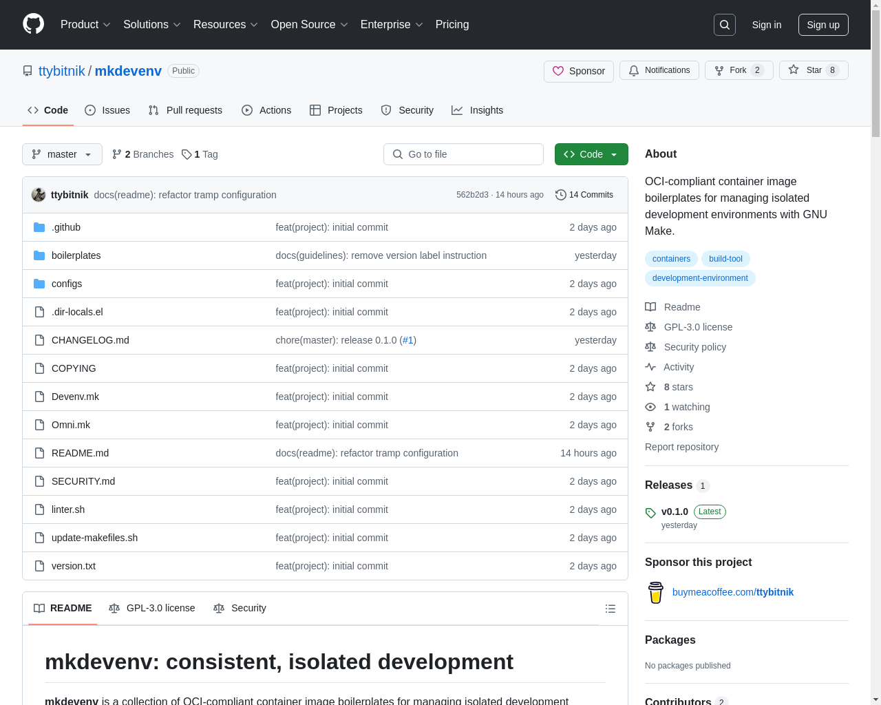Click Report repository link
Screen dimensions: 881x705
pos(681,447)
